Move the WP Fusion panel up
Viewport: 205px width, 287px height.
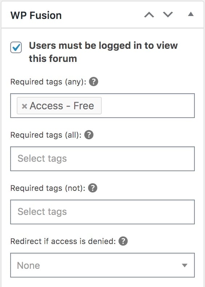(149, 15)
